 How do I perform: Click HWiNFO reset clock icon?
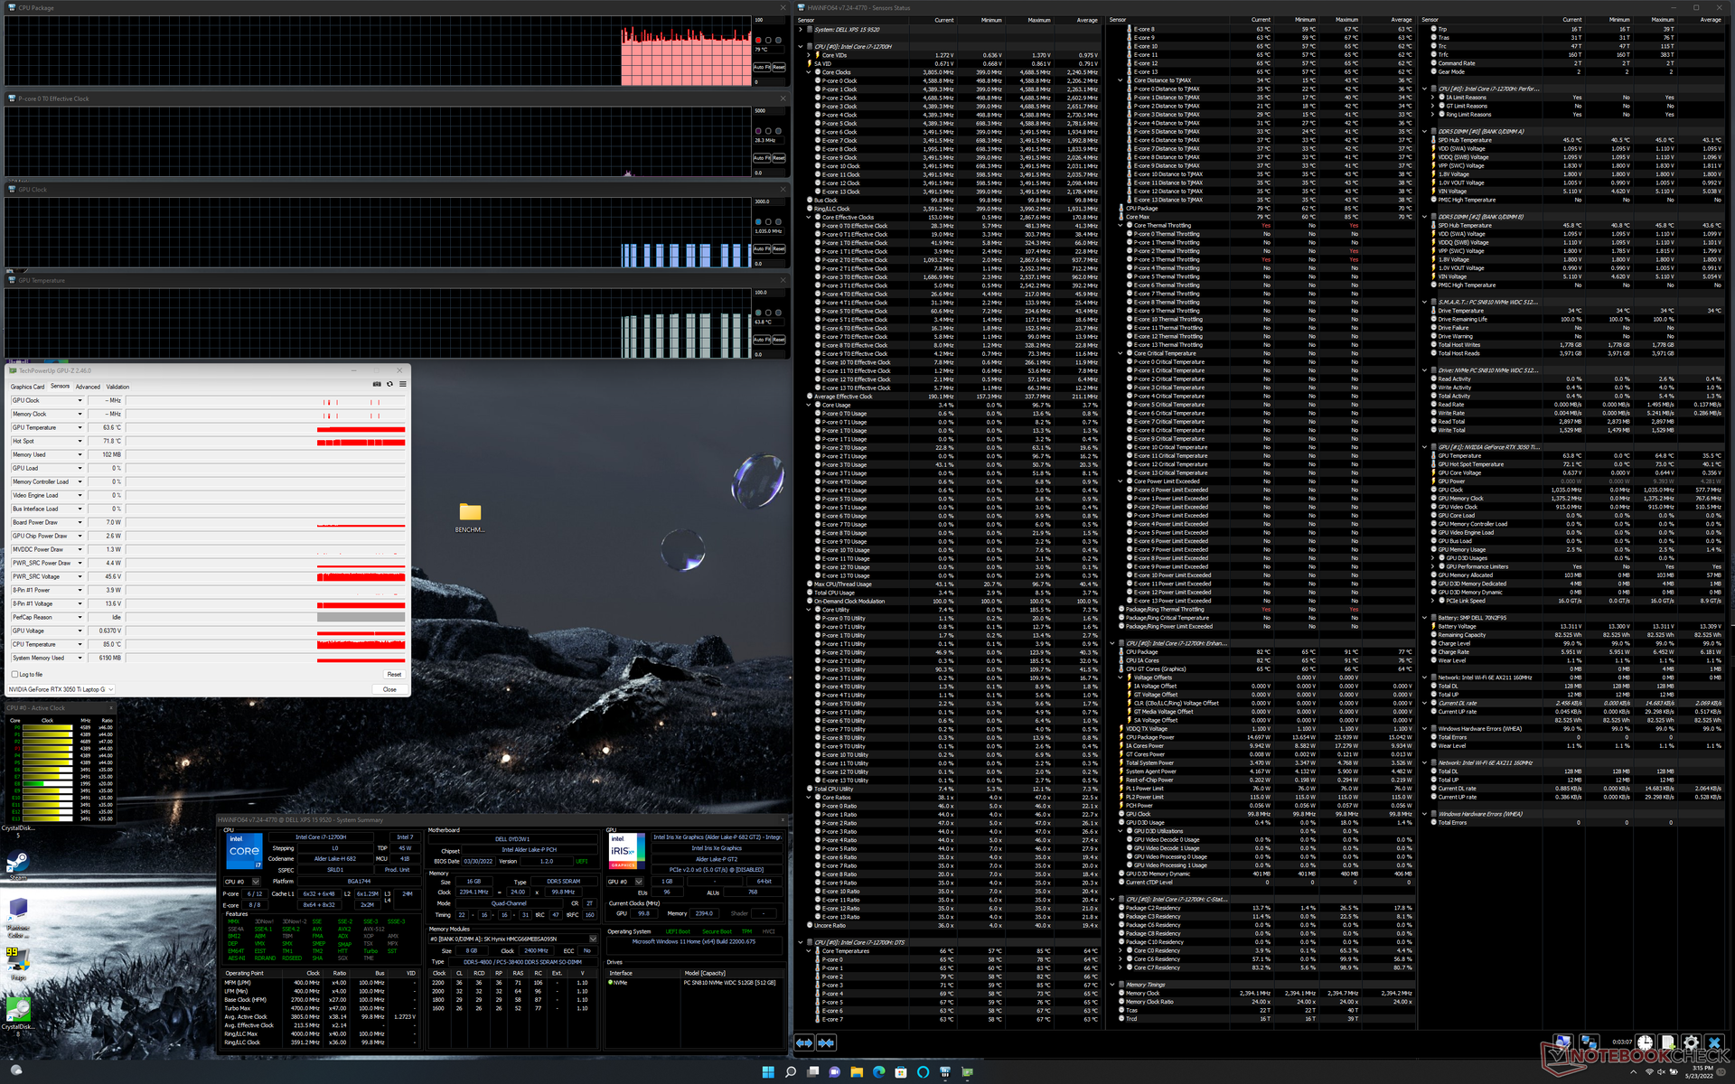[x=1646, y=1042]
